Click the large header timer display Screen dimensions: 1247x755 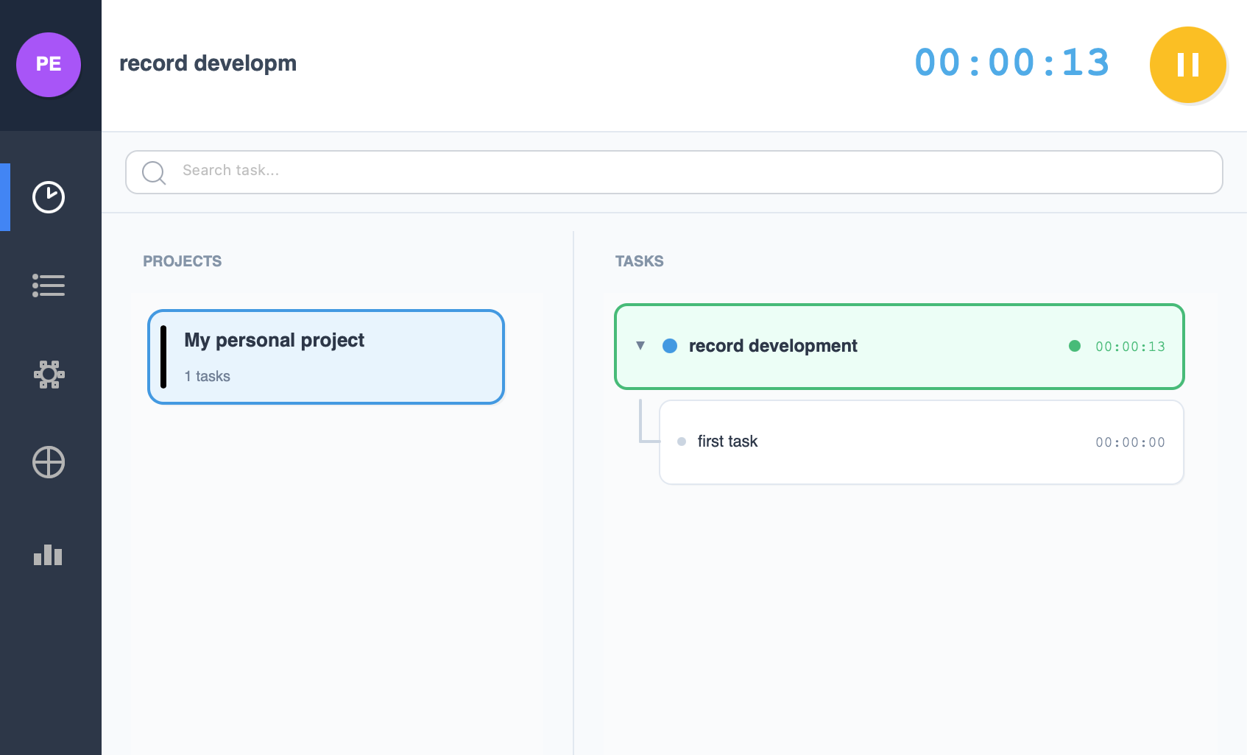coord(1012,63)
